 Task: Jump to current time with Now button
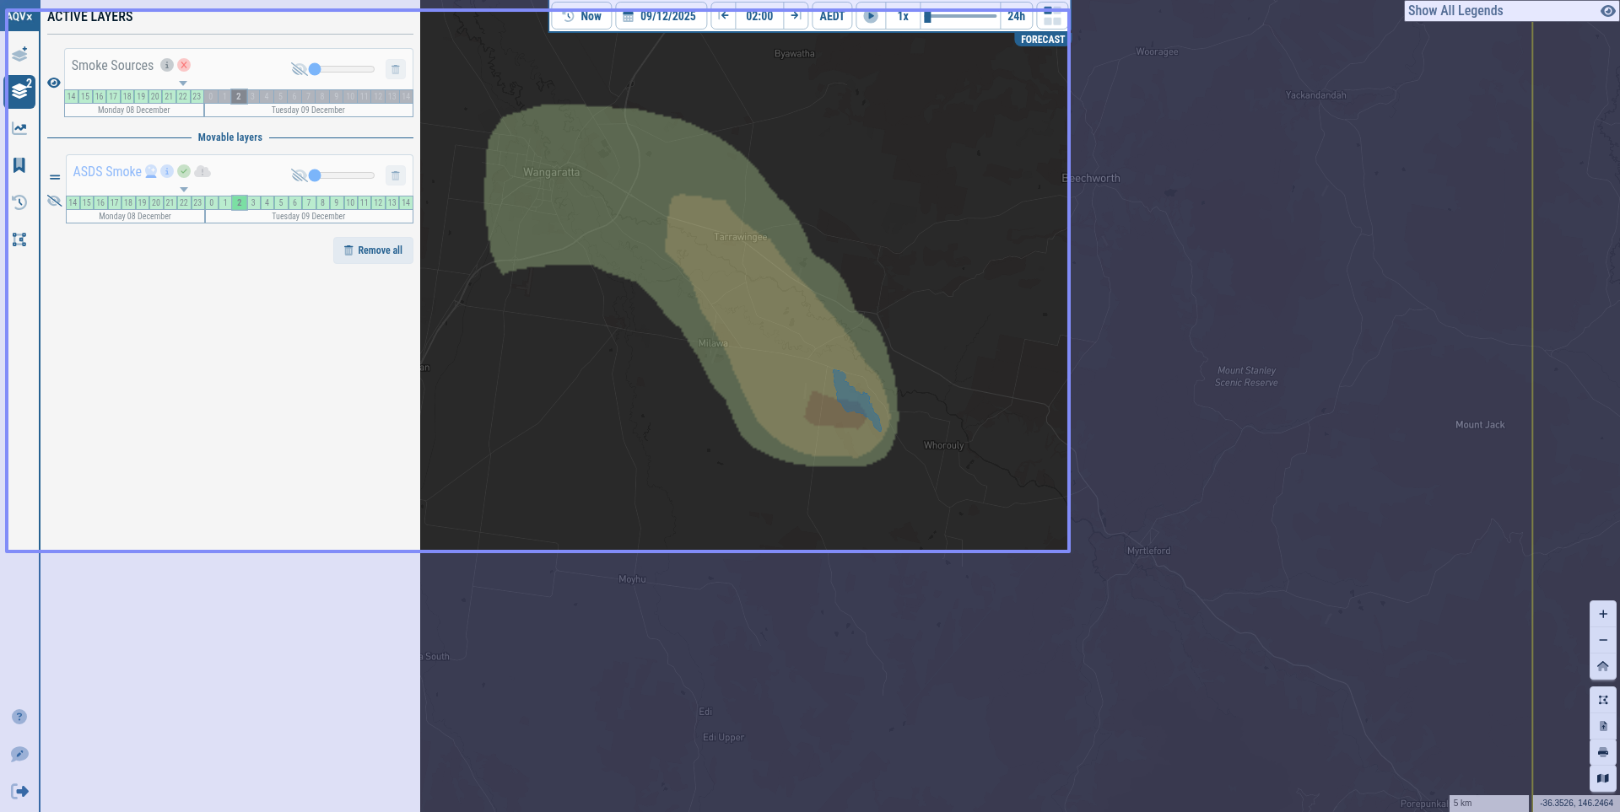(581, 16)
